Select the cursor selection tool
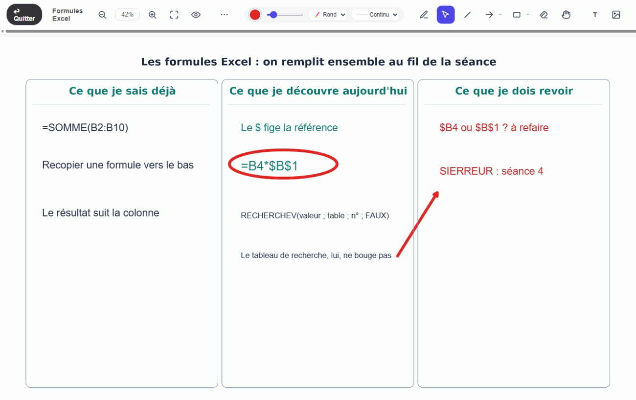Viewport: 636px width, 400px height. (x=446, y=15)
